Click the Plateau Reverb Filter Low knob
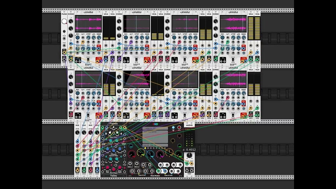 coord(111,159)
